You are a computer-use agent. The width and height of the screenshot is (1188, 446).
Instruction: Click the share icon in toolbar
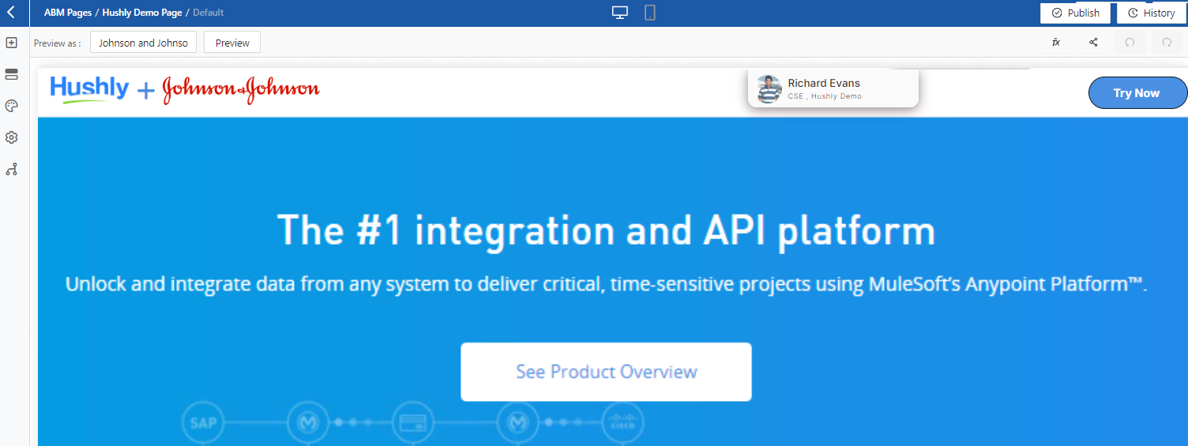pyautogui.click(x=1093, y=43)
